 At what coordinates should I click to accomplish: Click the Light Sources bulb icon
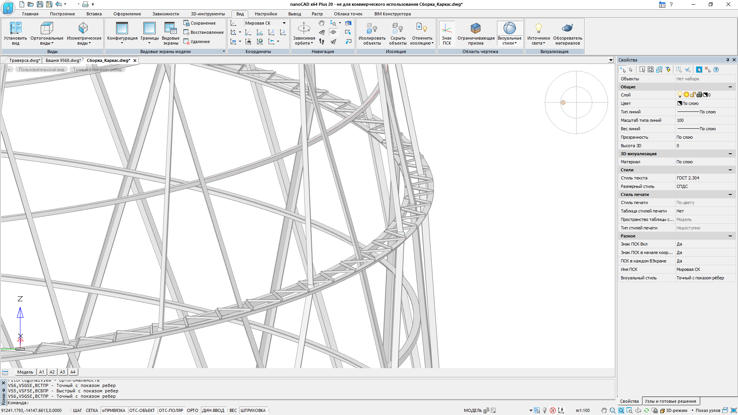point(538,28)
